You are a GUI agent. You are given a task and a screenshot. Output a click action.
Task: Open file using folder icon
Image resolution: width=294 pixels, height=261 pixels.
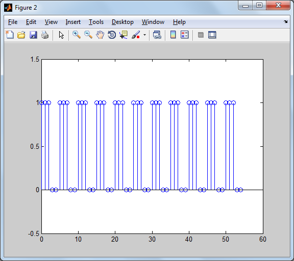coord(21,35)
